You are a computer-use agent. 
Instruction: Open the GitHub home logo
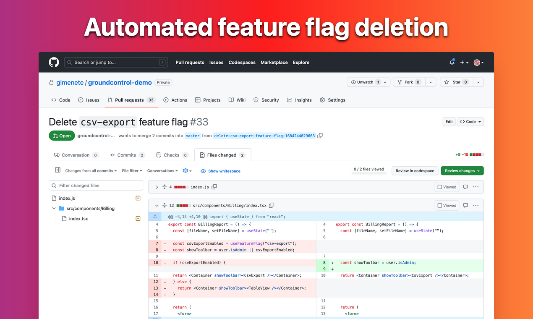[54, 62]
